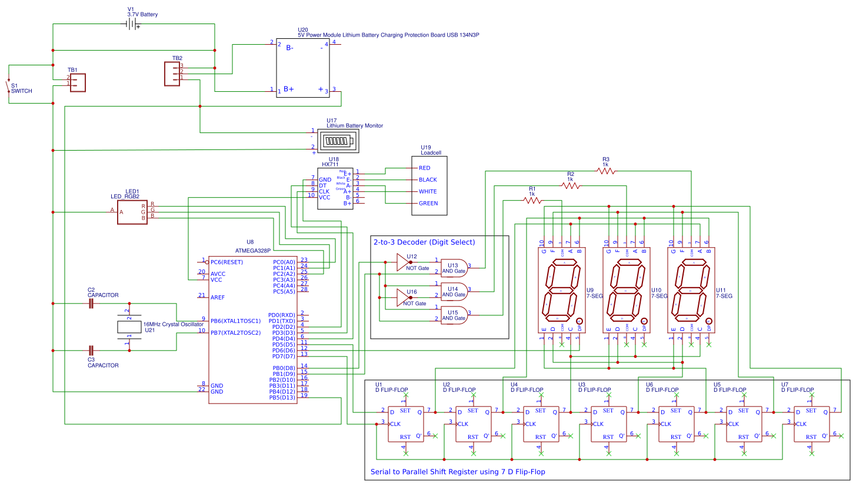Select the 3.7V Battery V1 symbol
The height and width of the screenshot is (486, 856).
[132, 24]
